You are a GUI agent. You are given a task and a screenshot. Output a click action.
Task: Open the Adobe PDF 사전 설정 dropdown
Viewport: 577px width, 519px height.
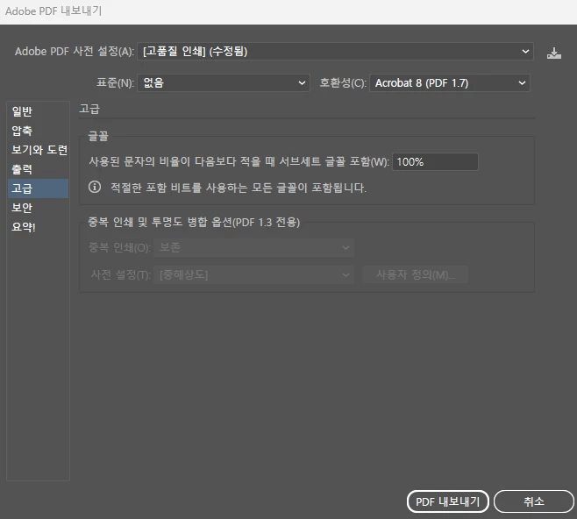click(335, 51)
